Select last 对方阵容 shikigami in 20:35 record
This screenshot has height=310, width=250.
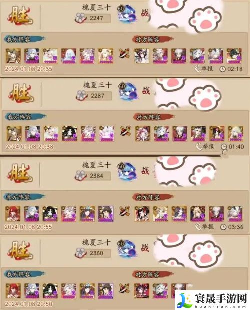234,56
